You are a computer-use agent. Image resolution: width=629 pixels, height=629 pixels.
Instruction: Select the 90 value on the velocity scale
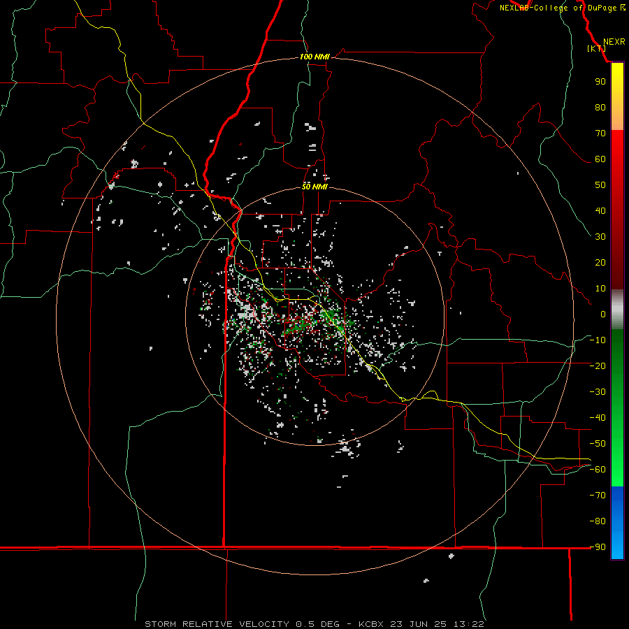600,82
